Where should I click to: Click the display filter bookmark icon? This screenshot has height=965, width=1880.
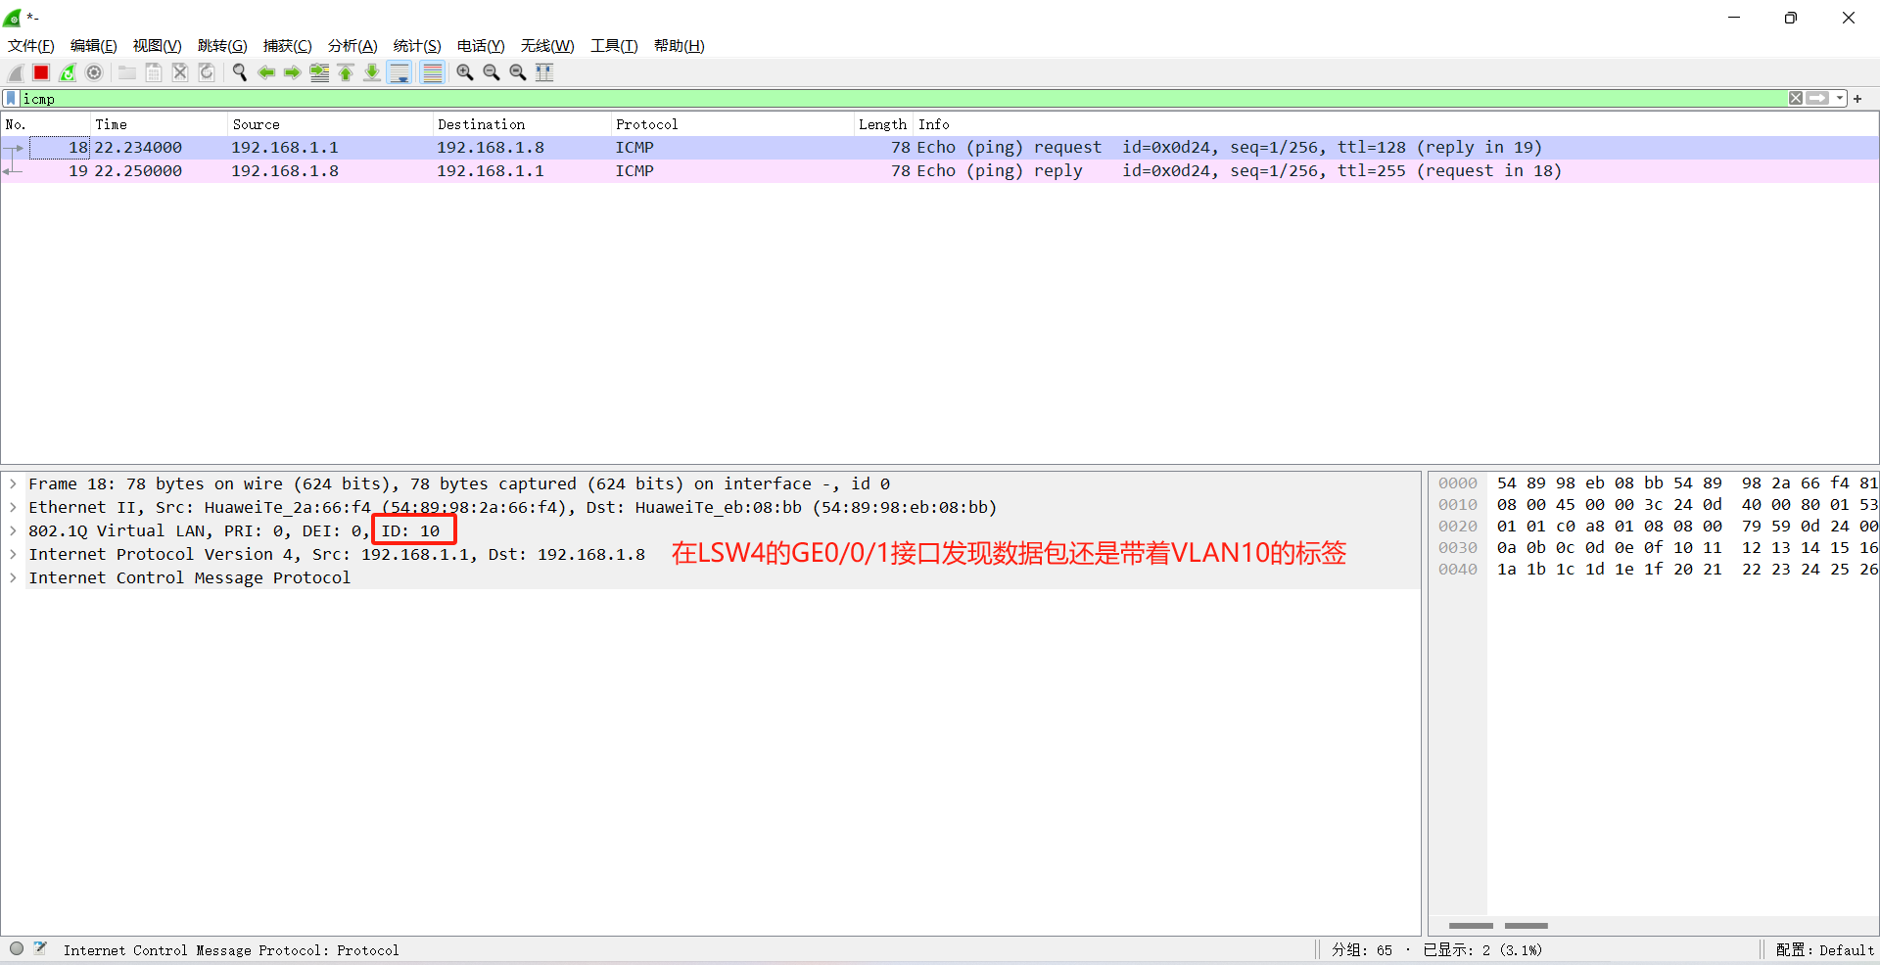coord(11,99)
